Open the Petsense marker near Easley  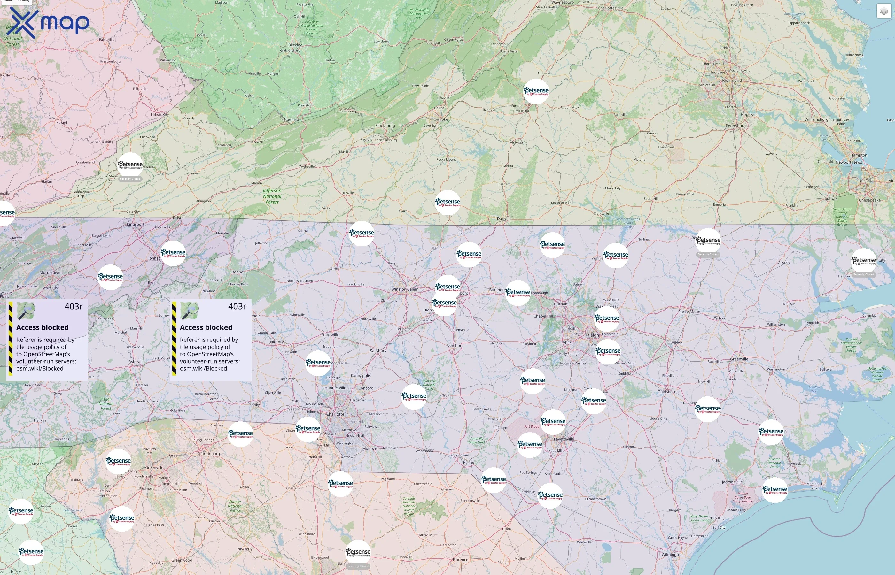[x=118, y=462]
